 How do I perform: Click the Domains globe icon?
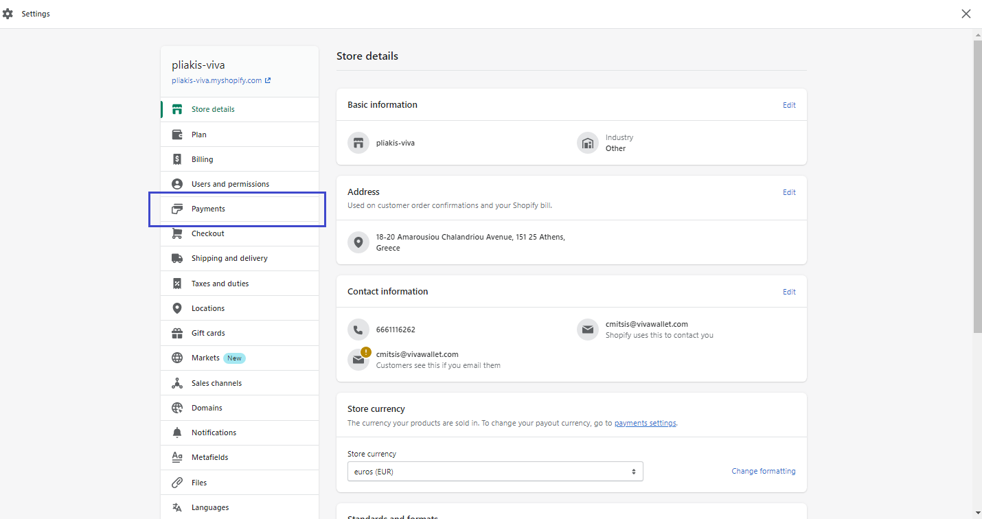177,408
